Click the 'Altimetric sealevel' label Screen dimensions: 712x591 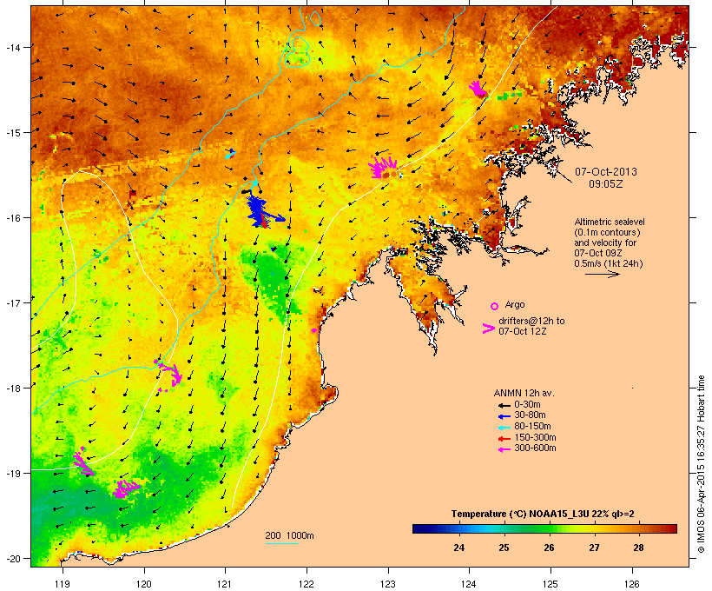(x=610, y=222)
